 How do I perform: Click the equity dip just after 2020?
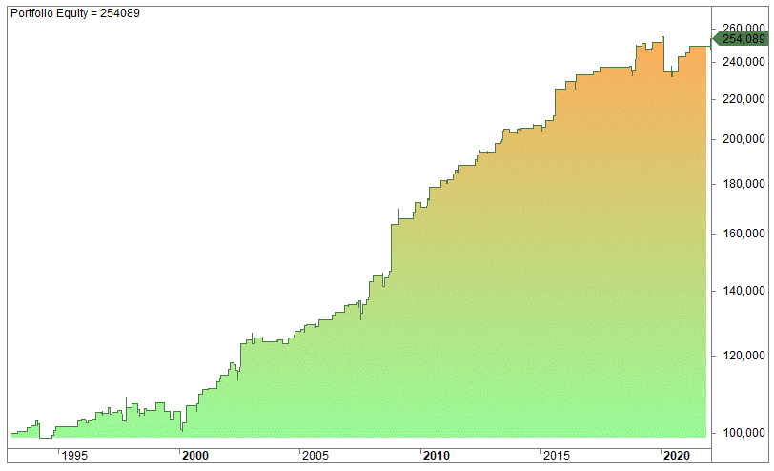pos(672,75)
